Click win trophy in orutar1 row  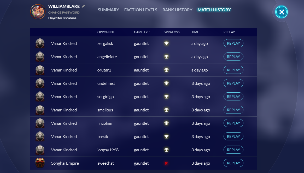point(166,70)
